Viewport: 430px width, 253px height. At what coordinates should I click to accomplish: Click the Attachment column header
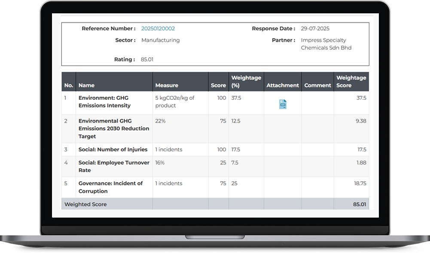coord(282,85)
